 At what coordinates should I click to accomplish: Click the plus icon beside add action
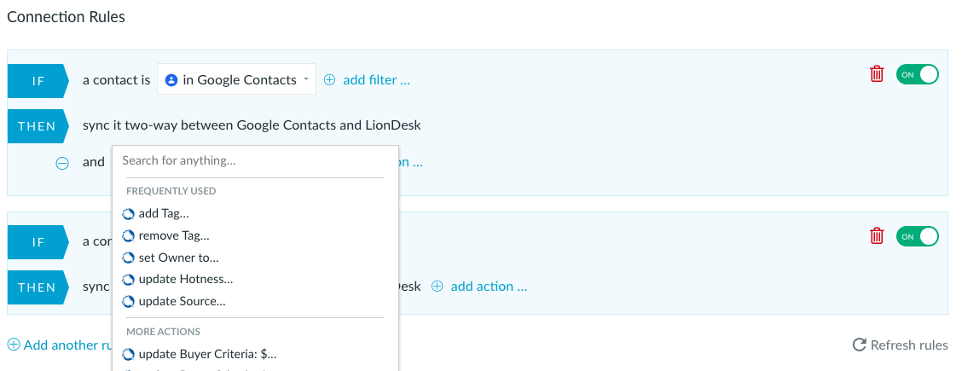437,287
